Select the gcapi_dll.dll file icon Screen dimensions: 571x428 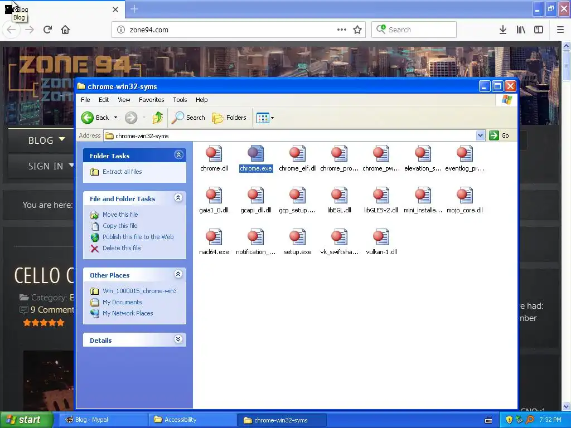[x=255, y=195]
